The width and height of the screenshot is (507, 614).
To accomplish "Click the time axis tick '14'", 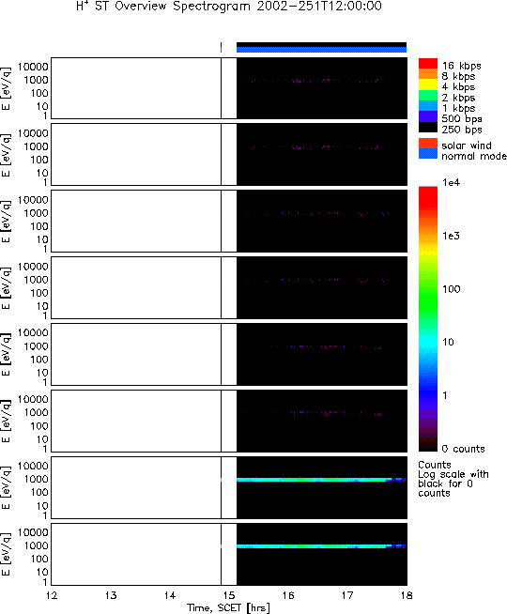I will click(x=170, y=595).
